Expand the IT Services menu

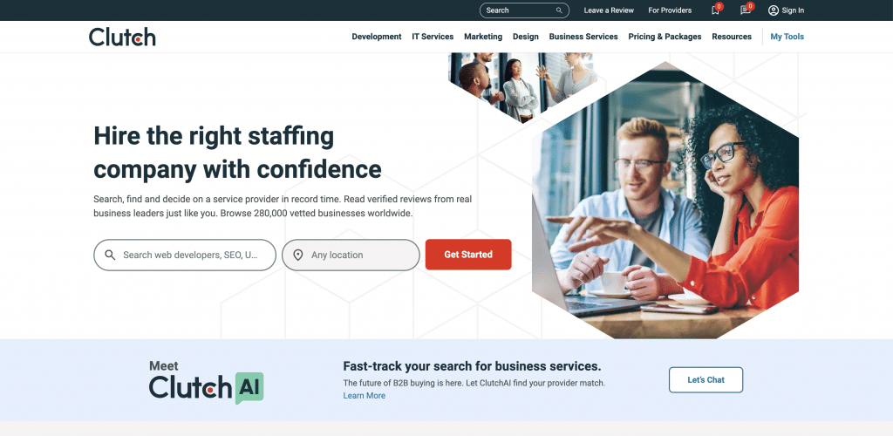point(433,37)
